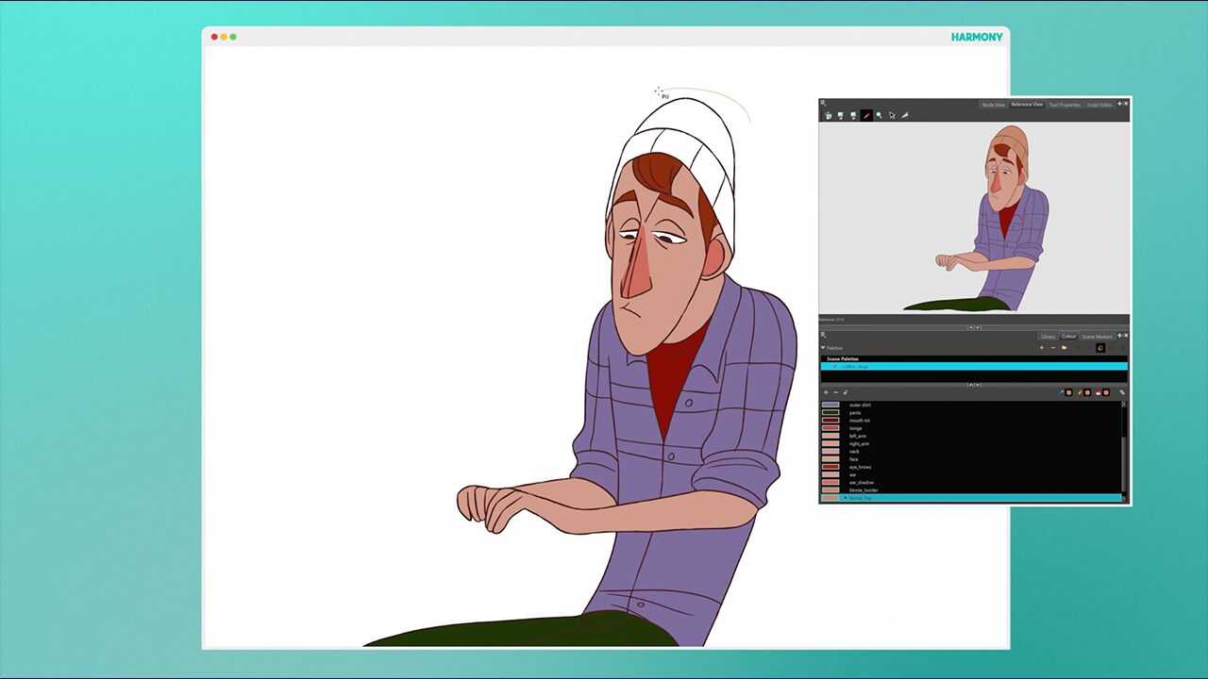Select the arrow pointer tool in Reference View

click(892, 115)
